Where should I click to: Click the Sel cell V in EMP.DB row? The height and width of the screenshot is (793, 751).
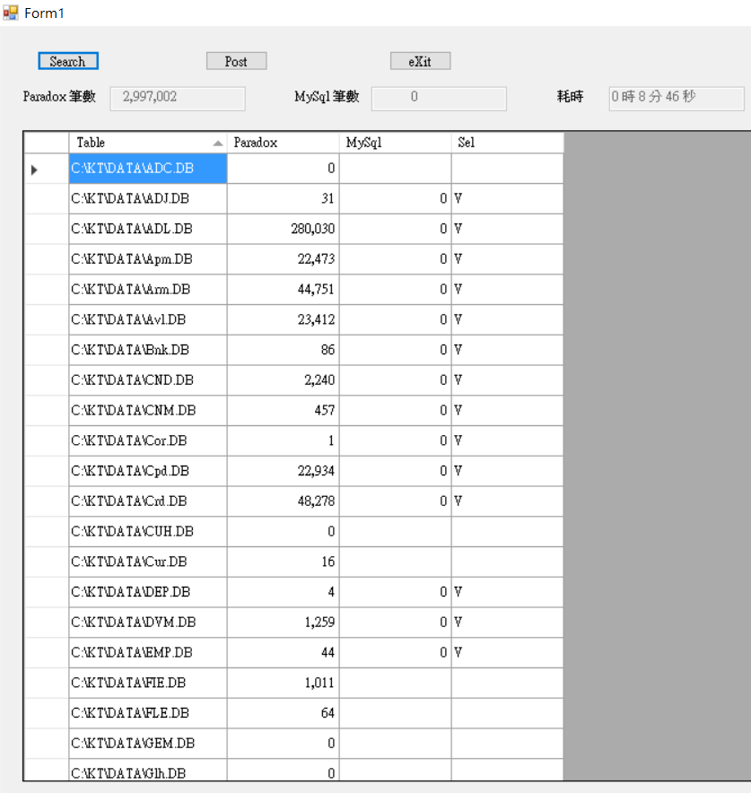[x=507, y=652]
